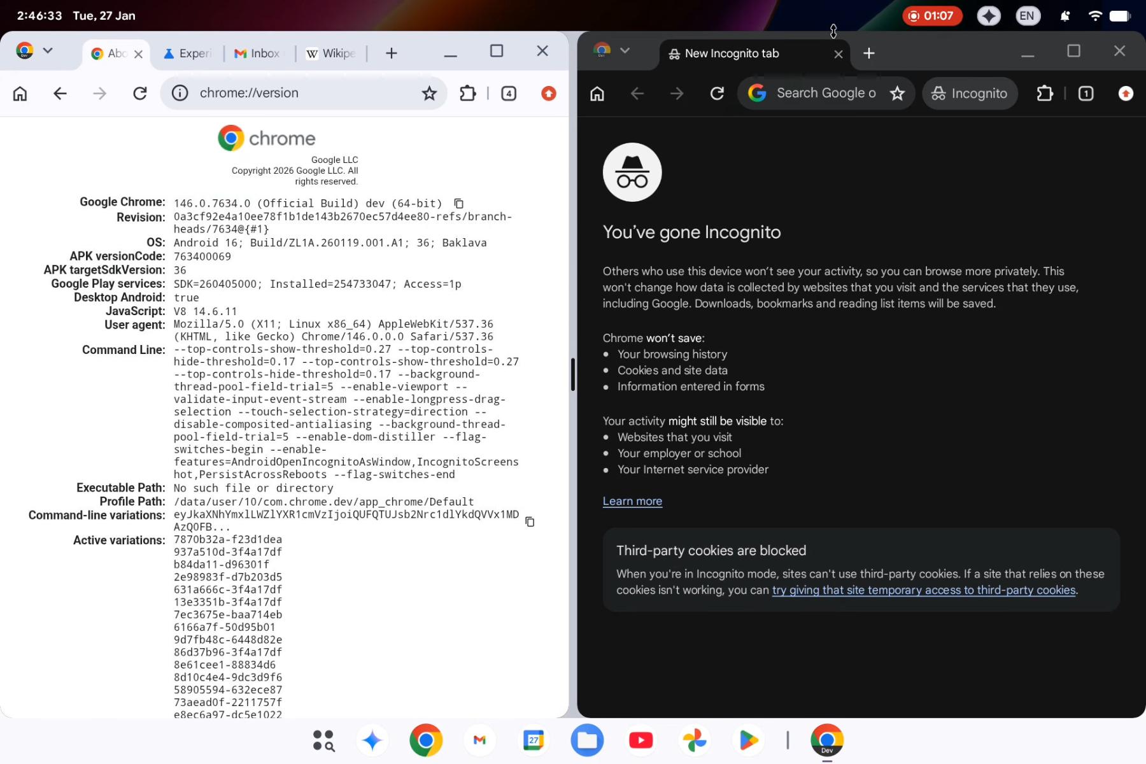The height and width of the screenshot is (764, 1146).
Task: Open Files app from the taskbar
Action: pyautogui.click(x=587, y=740)
